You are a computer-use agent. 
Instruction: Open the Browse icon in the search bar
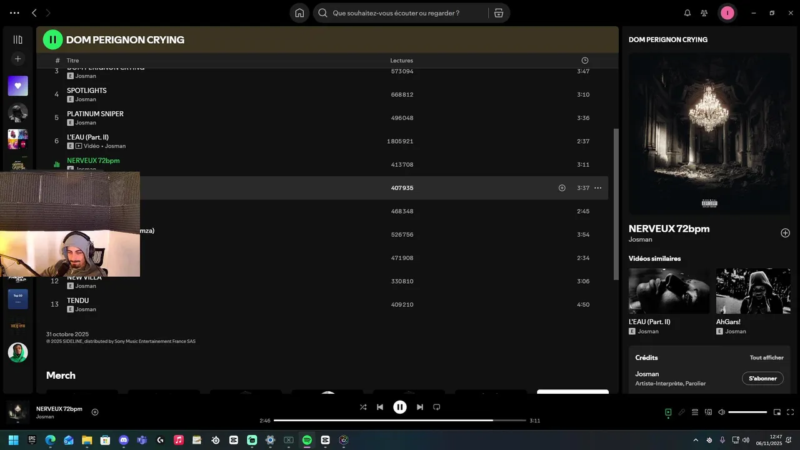tap(498, 12)
